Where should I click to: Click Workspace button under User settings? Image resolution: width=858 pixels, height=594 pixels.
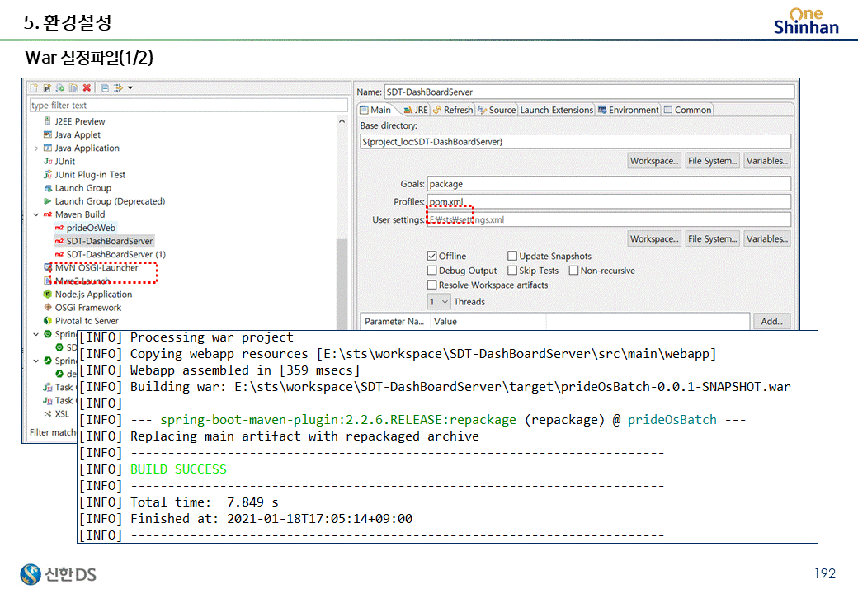654,239
